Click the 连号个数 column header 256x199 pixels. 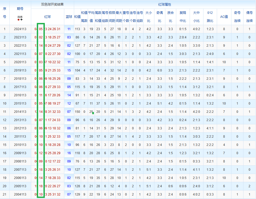(x=133, y=17)
